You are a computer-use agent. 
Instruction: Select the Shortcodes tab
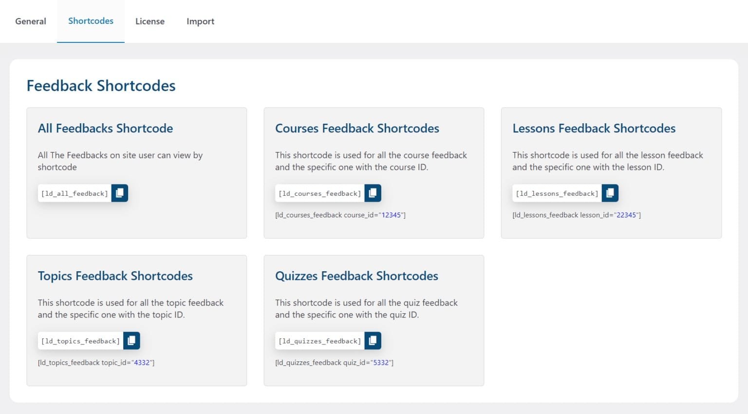pyautogui.click(x=91, y=21)
